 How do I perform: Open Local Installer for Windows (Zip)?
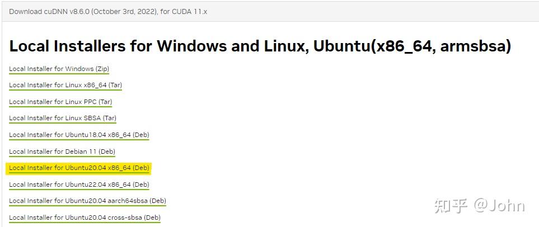pos(59,69)
